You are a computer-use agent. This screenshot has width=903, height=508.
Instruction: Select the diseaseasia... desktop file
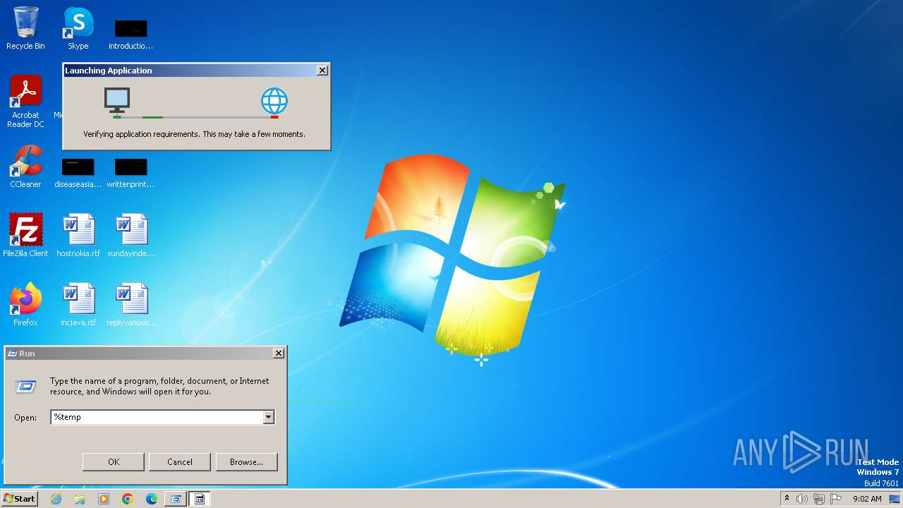pos(78,174)
